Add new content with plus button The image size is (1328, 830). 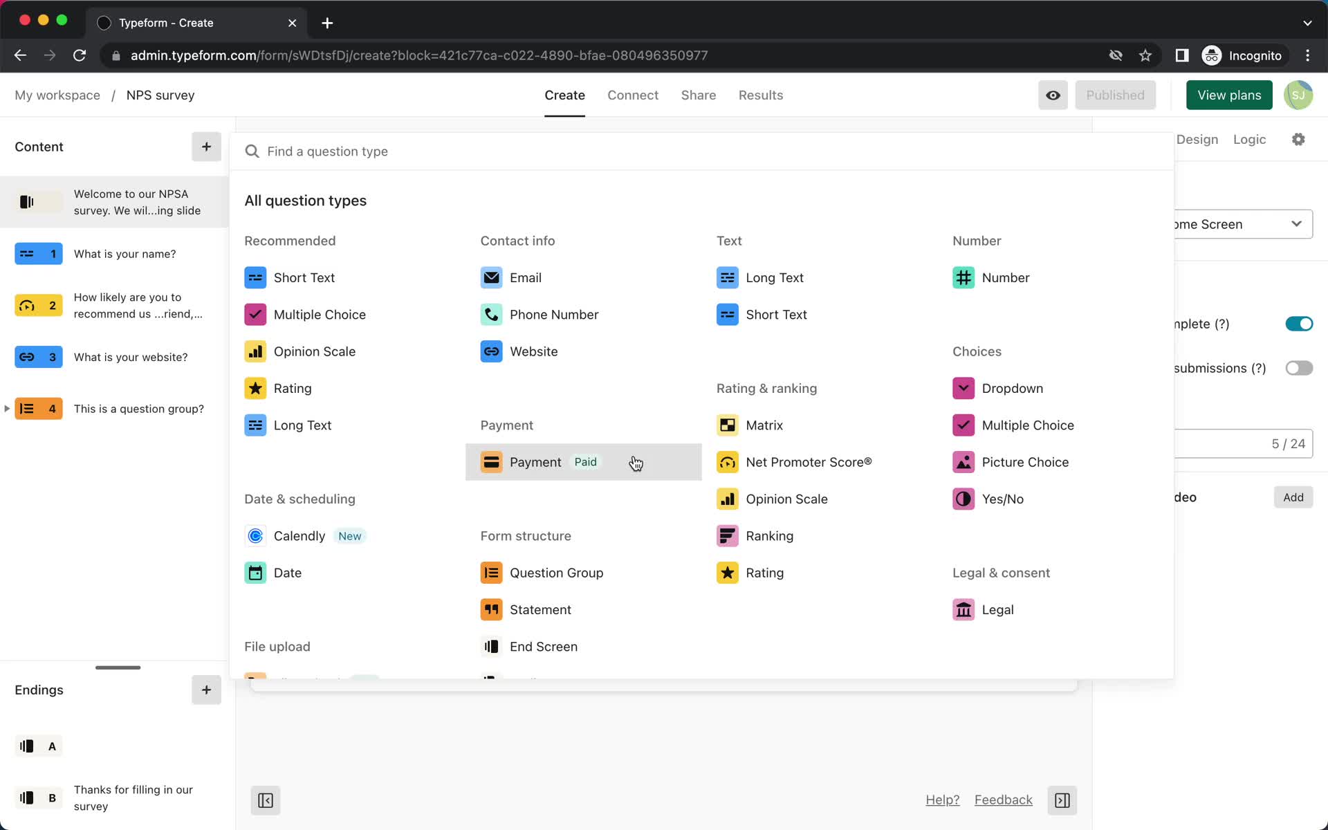(206, 147)
